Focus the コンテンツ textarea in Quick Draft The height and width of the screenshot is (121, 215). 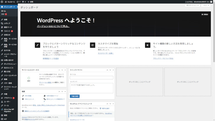click(x=92, y=88)
